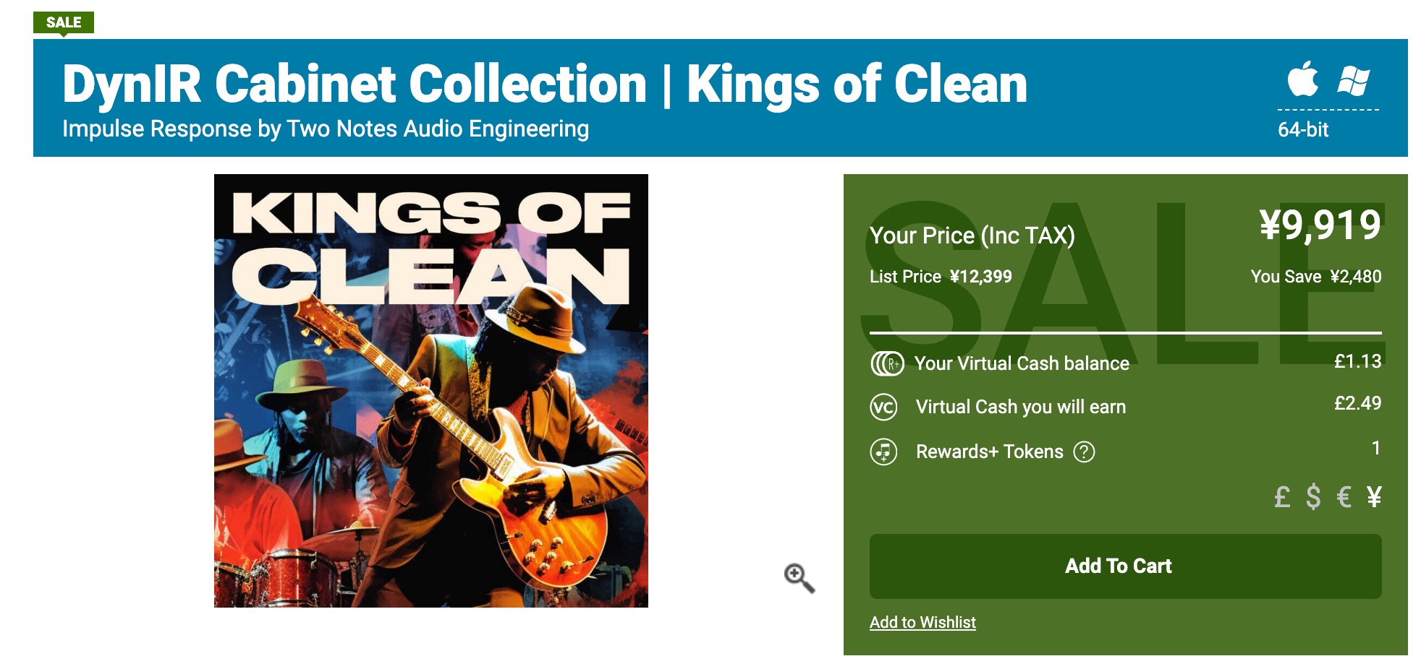This screenshot has height=656, width=1421.
Task: Click the VC Virtual Cash earn icon
Action: tap(883, 407)
